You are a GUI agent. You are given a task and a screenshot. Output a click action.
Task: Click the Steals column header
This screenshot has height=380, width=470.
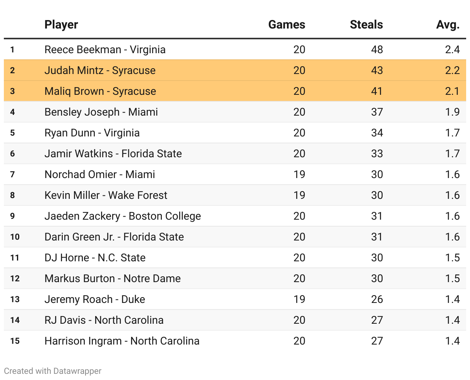tap(366, 25)
